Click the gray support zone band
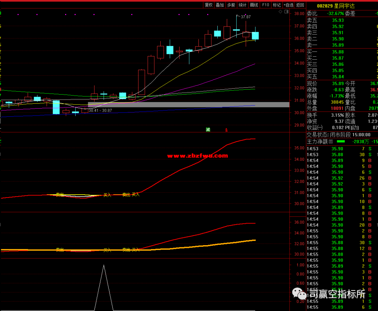The height and width of the screenshot is (311, 378). [x=189, y=105]
